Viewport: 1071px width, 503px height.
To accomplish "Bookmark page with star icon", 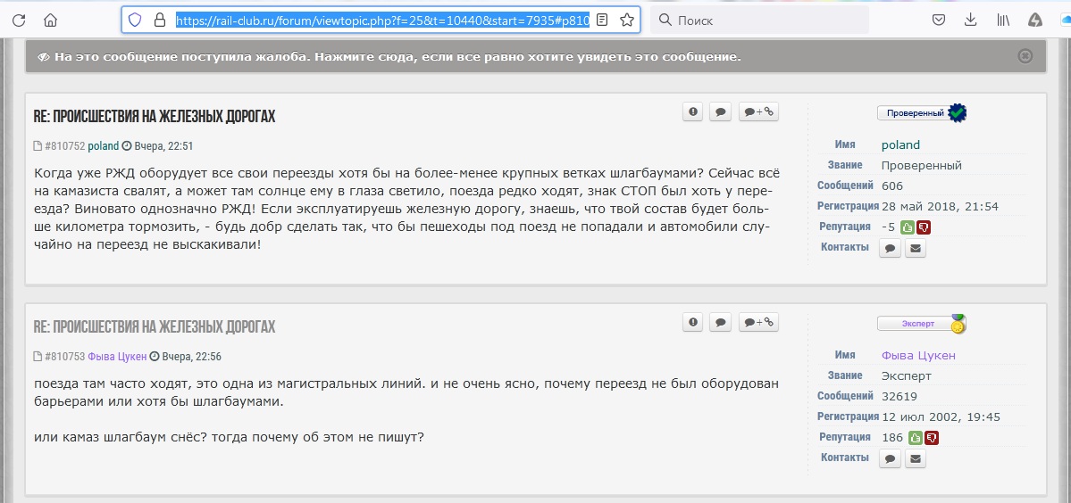I will 627,20.
